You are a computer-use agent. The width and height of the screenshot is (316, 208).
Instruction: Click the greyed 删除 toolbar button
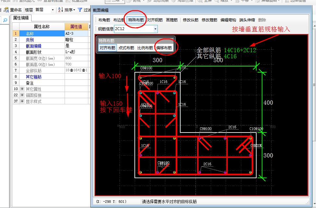point(262,20)
